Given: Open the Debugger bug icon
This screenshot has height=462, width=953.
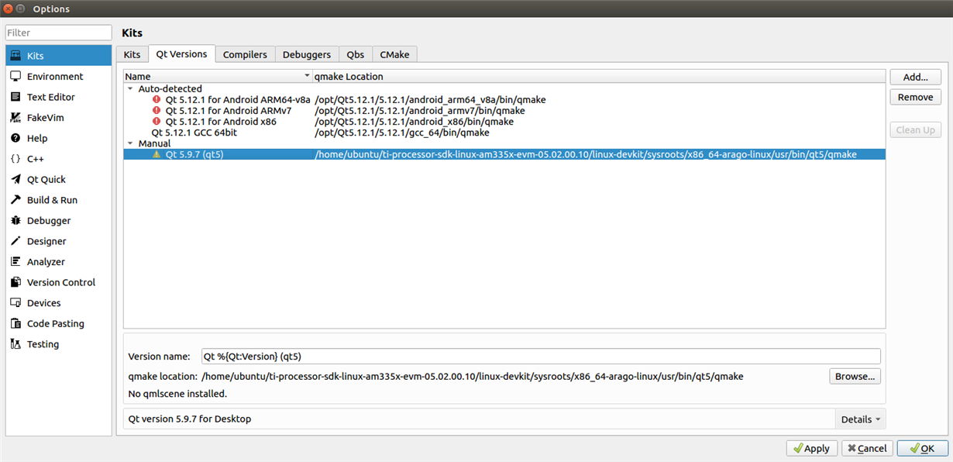Looking at the screenshot, I should pyautogui.click(x=15, y=221).
